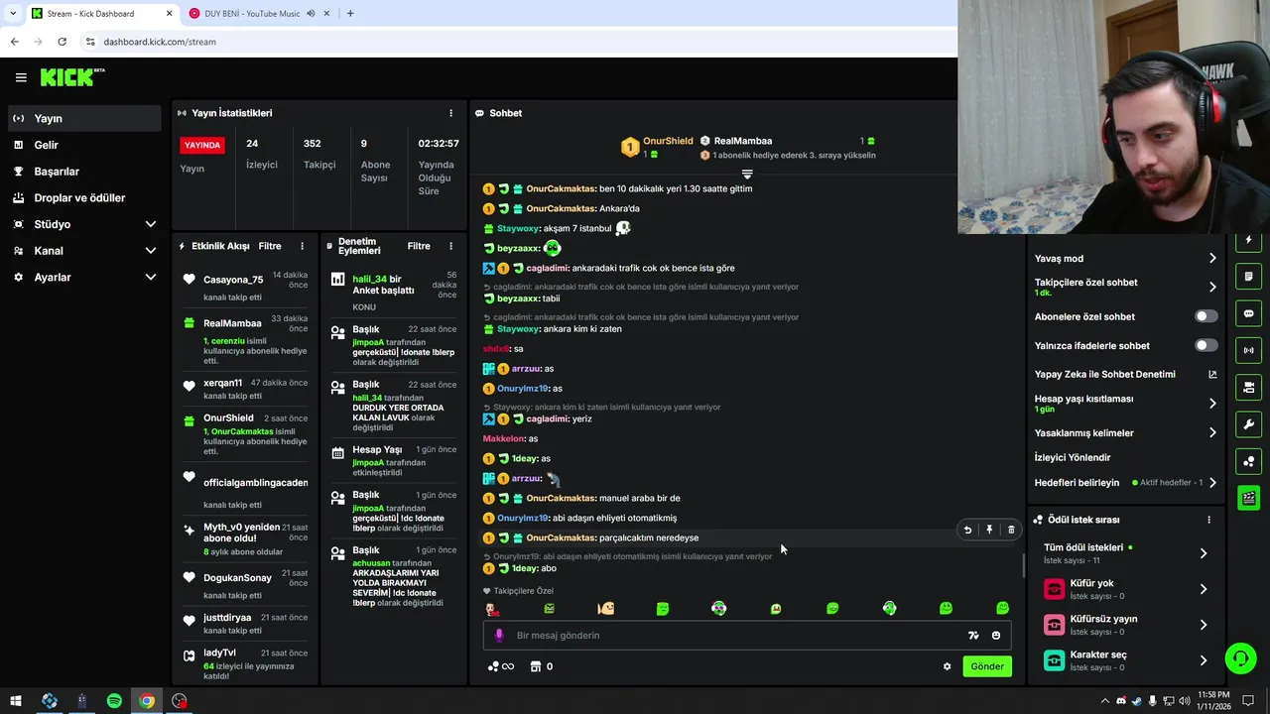The width and height of the screenshot is (1270, 714).
Task: Open Spotify from the taskbar
Action: 114,701
